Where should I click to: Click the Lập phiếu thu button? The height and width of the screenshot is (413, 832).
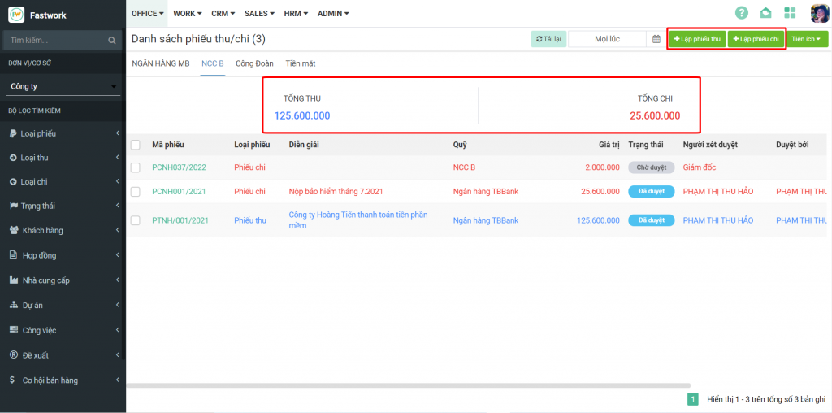697,39
